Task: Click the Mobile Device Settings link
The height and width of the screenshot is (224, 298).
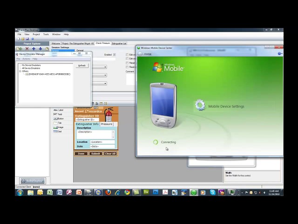Action: coord(226,106)
